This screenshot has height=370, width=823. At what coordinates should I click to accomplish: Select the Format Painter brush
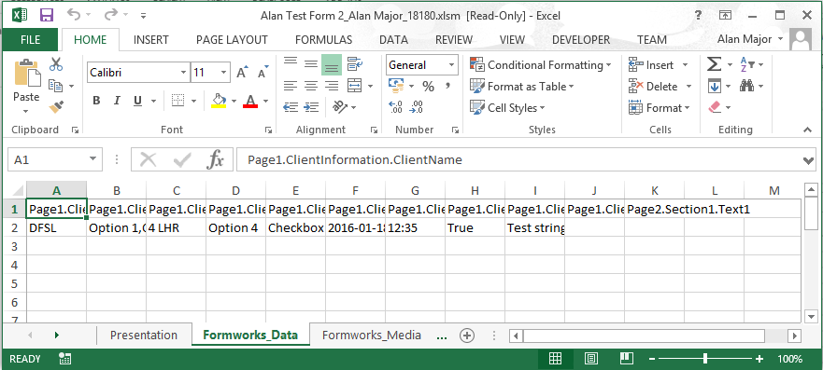(x=56, y=107)
